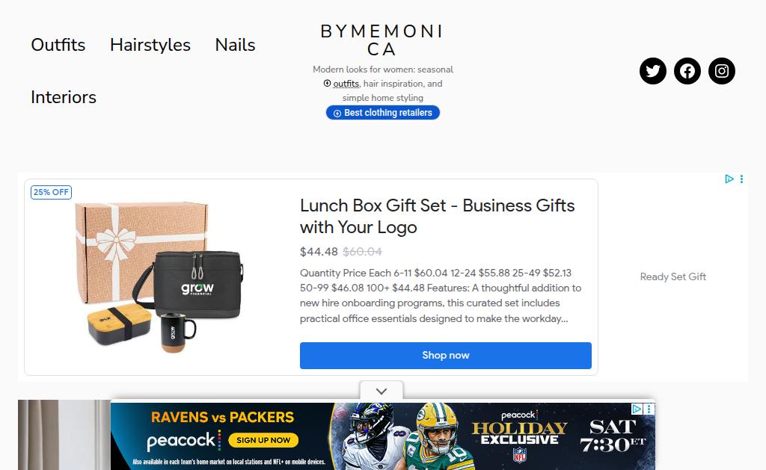This screenshot has height=470, width=766.
Task: Open the Peacock banner three-dot options
Action: tap(649, 409)
